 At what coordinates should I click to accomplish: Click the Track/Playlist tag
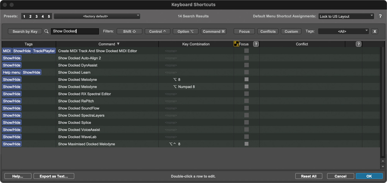pos(44,51)
